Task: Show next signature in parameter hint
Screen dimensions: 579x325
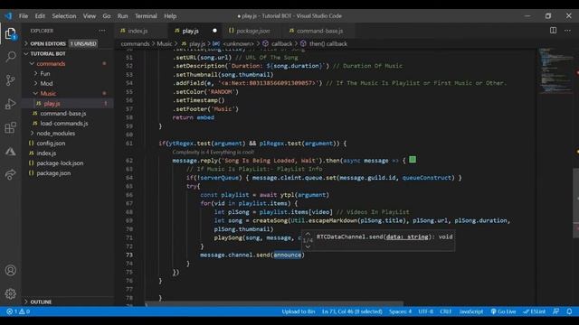Action: (x=308, y=246)
